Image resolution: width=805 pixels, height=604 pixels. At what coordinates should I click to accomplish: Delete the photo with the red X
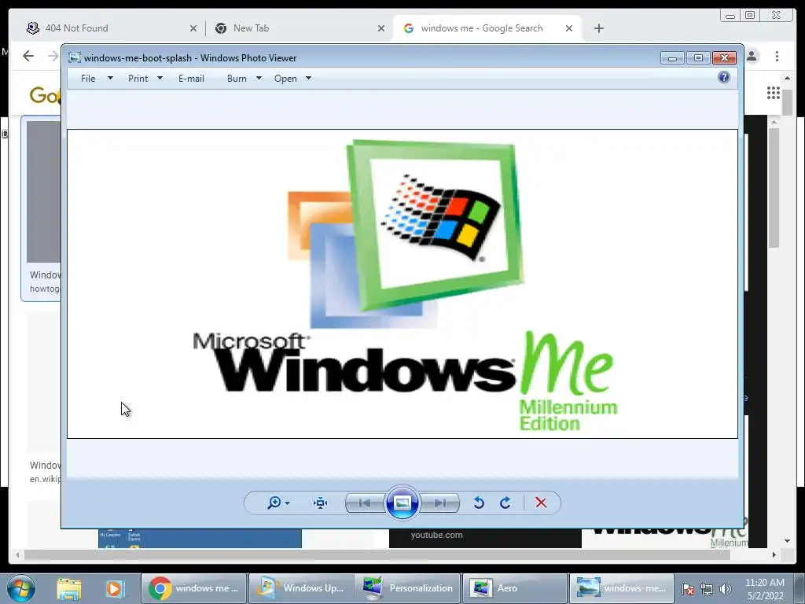pyautogui.click(x=541, y=503)
